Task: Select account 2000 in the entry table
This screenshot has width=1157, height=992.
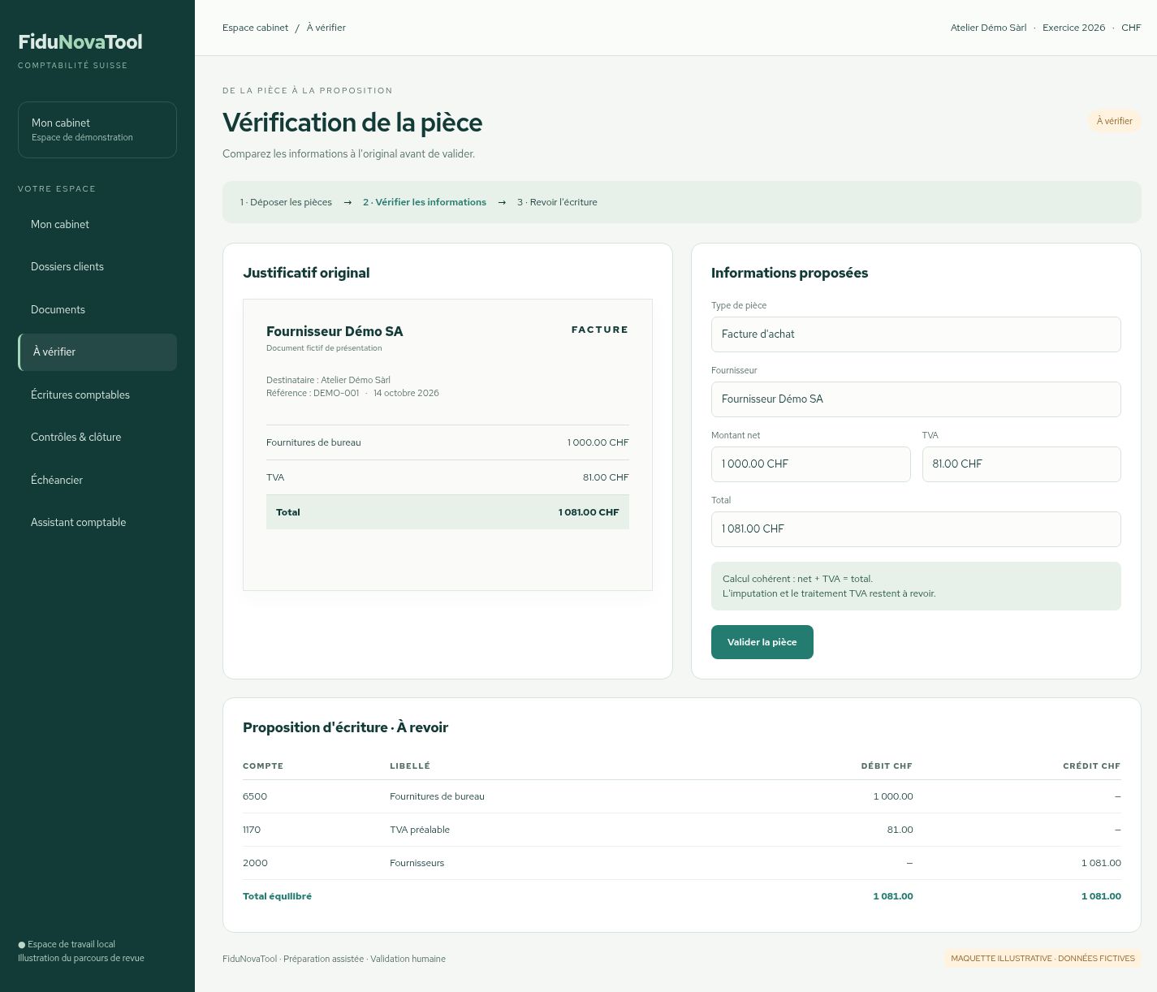Action: [x=255, y=863]
